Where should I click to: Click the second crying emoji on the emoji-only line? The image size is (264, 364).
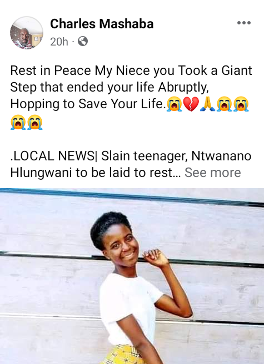coord(34,122)
